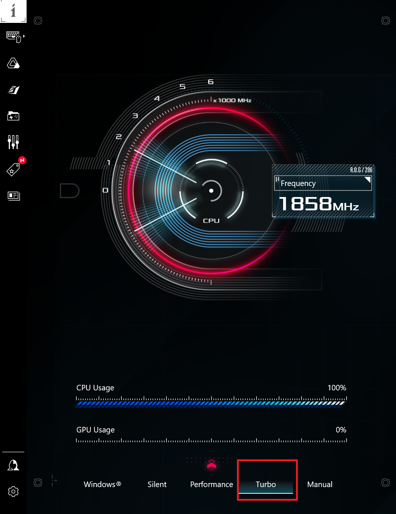Switch to Windows® operating mode

102,484
